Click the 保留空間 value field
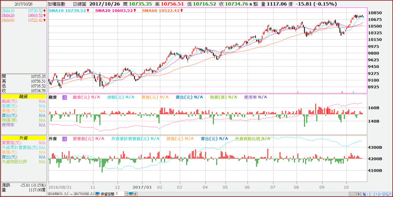The image size is (393, 197). [119, 194]
